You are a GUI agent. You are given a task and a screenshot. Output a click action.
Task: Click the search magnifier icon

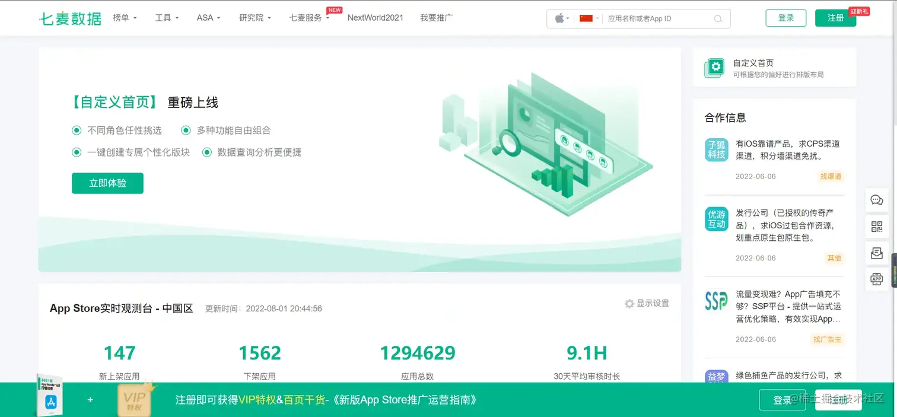(718, 19)
